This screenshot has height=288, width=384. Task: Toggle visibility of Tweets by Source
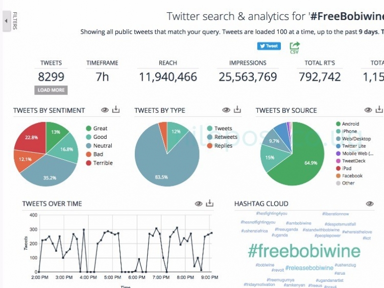click(368, 110)
